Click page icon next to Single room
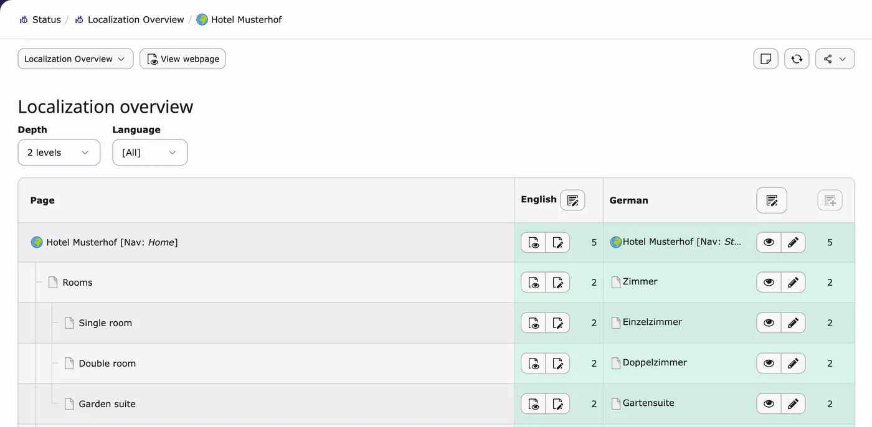This screenshot has height=427, width=872. (69, 323)
